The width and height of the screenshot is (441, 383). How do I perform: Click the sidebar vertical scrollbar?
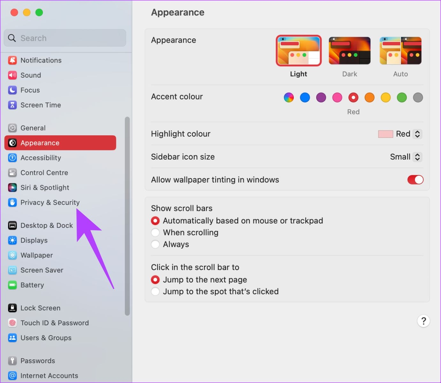(x=127, y=216)
